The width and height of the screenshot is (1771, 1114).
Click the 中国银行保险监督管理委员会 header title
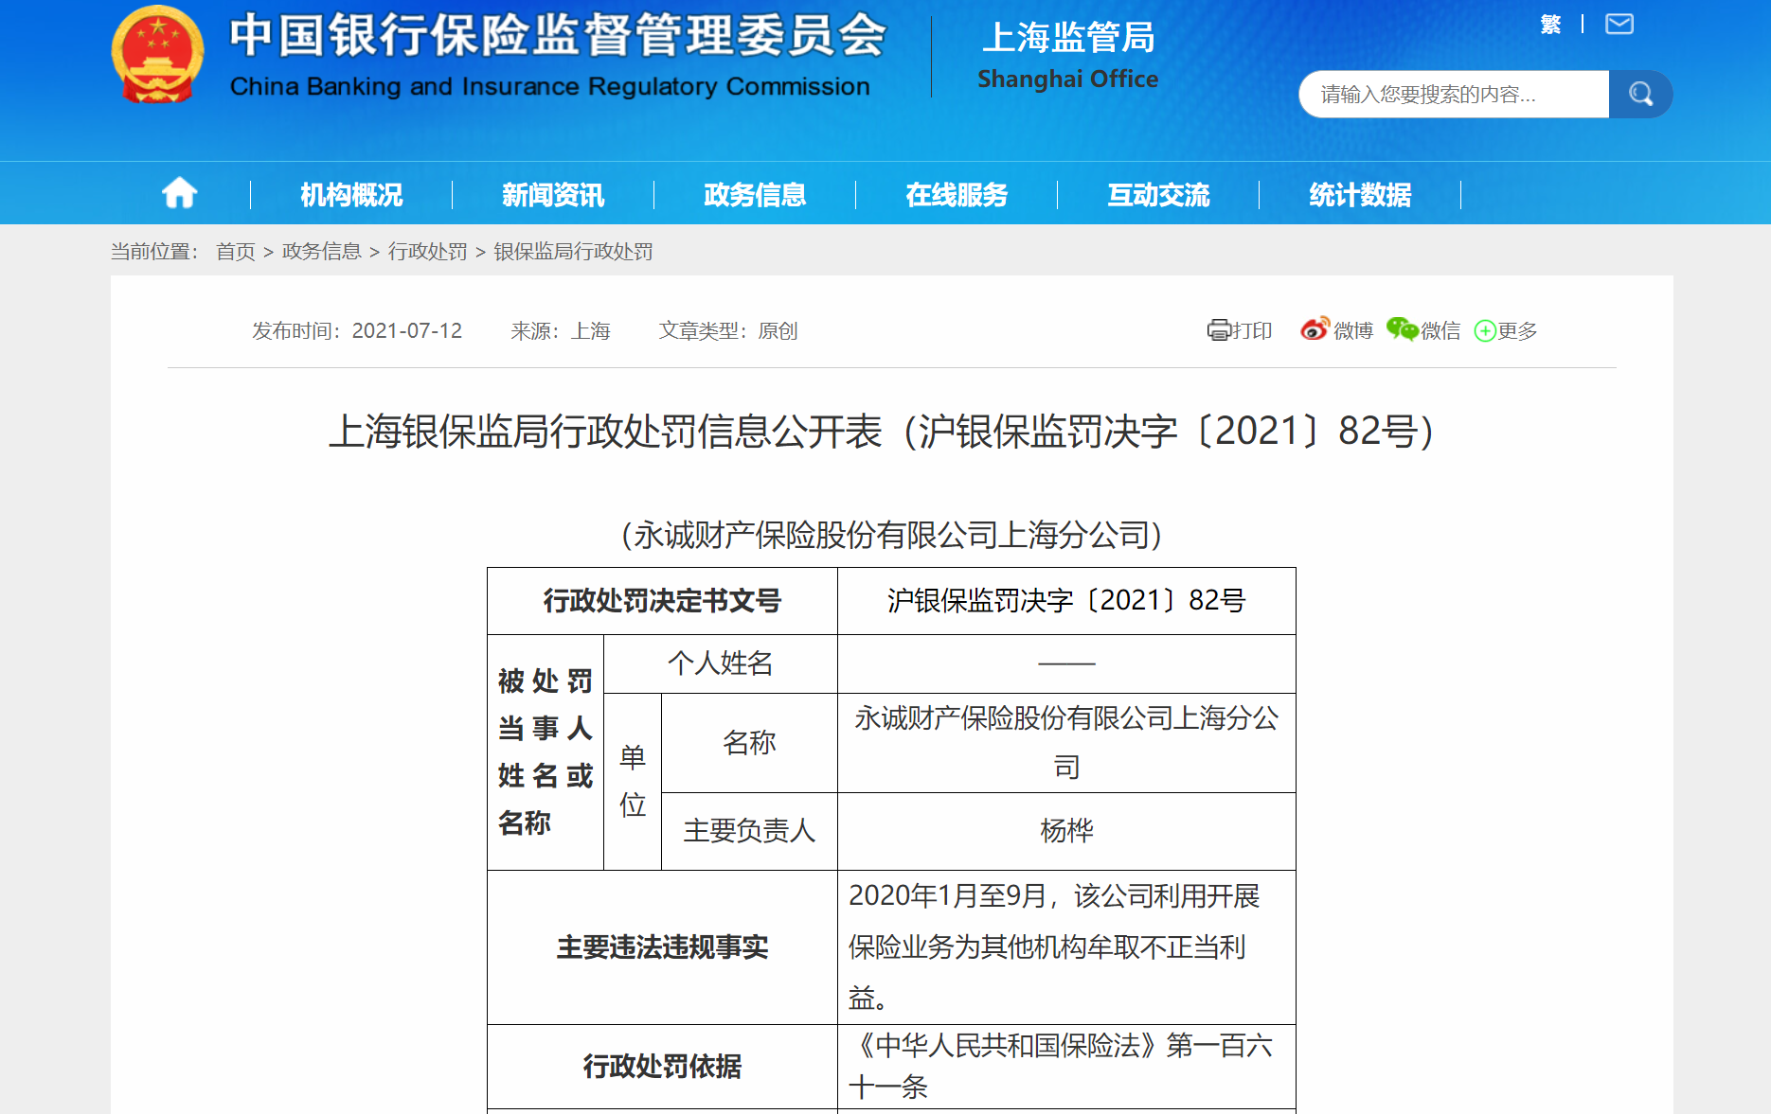[558, 36]
